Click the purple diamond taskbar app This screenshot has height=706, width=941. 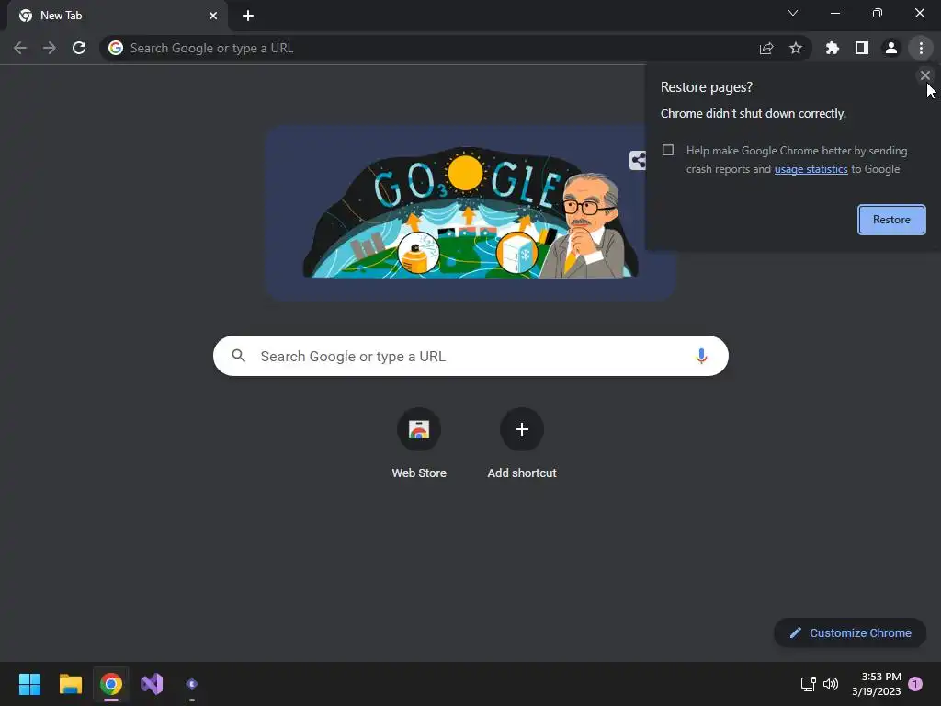192,684
